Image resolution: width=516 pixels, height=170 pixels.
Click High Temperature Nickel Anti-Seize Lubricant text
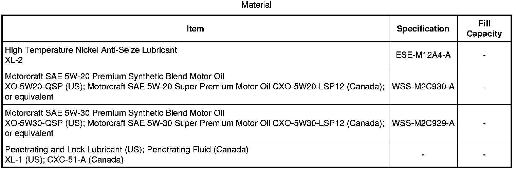point(91,50)
